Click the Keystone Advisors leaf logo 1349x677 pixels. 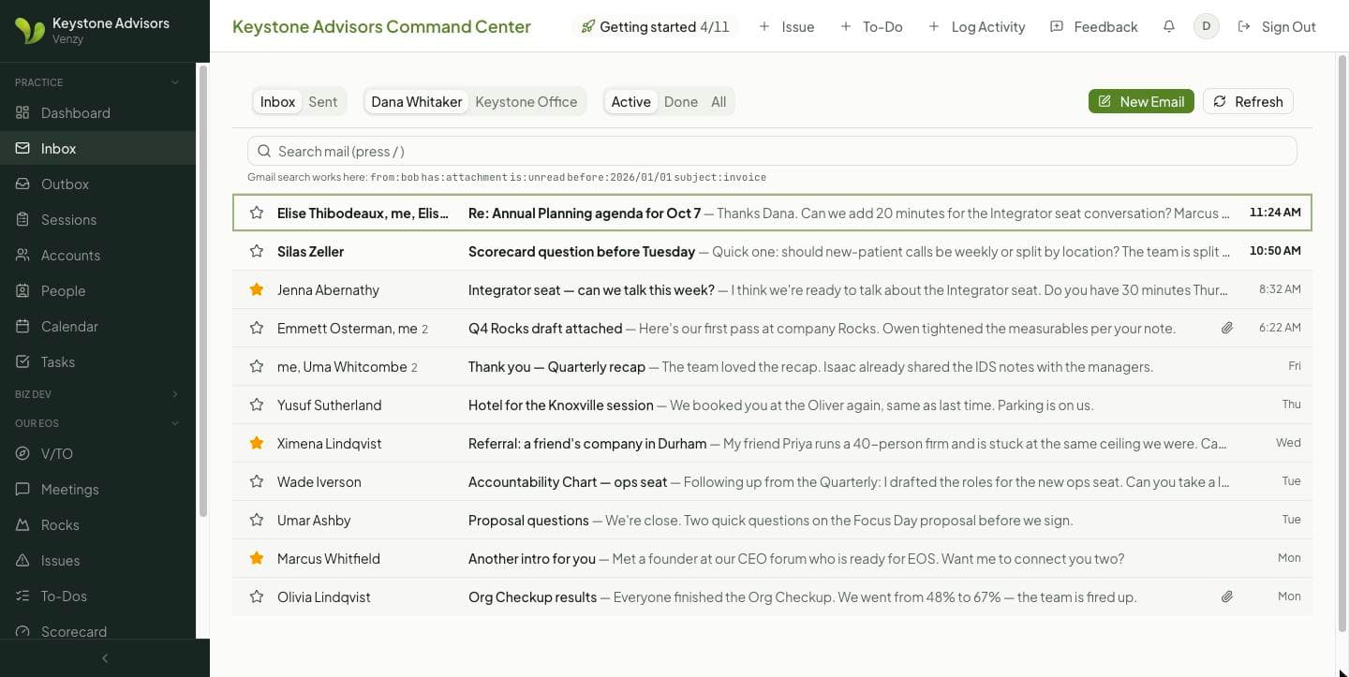coord(29,30)
